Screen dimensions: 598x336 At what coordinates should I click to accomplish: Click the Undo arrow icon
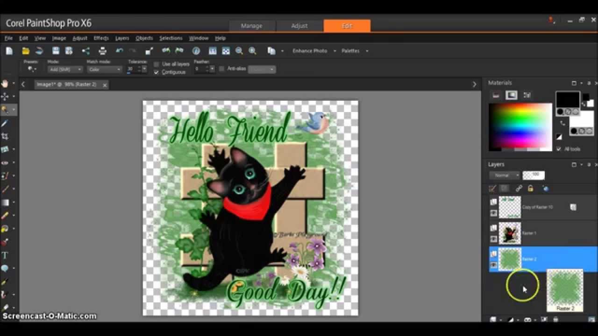click(119, 51)
